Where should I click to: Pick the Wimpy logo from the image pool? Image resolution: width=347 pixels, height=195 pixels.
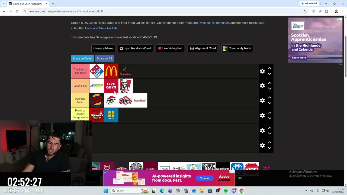tap(252, 168)
